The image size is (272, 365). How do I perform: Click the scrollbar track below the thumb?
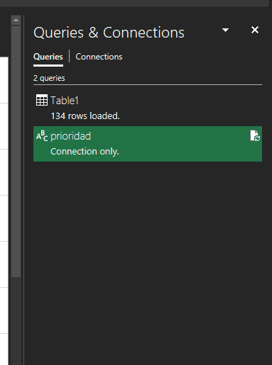coord(16,321)
